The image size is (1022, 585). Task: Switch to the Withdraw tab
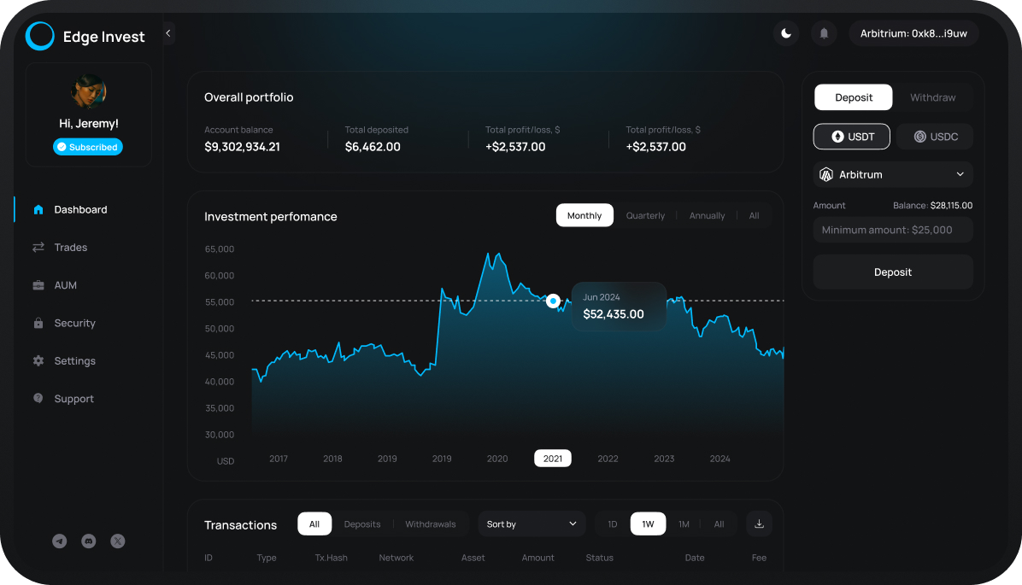pos(932,97)
